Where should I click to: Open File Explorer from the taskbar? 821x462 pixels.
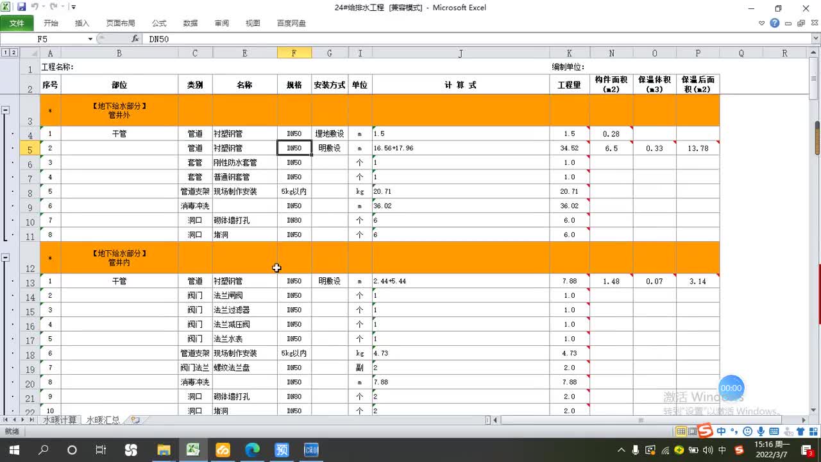click(164, 450)
